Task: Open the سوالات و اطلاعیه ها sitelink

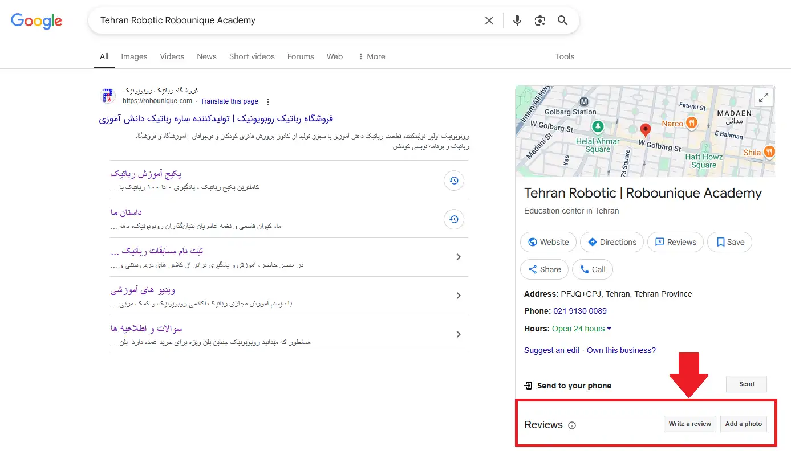Action: click(x=146, y=329)
